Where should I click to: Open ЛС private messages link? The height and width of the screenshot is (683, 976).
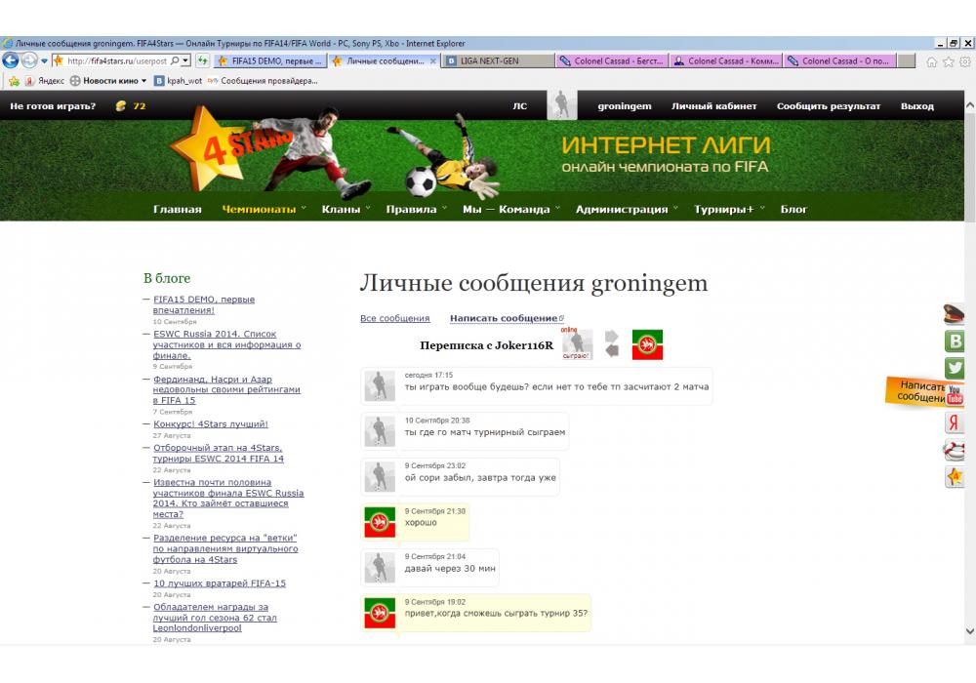520,105
